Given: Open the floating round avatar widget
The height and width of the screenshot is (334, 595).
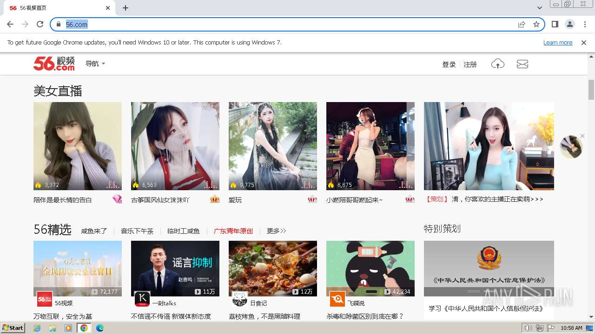Looking at the screenshot, I should (571, 147).
